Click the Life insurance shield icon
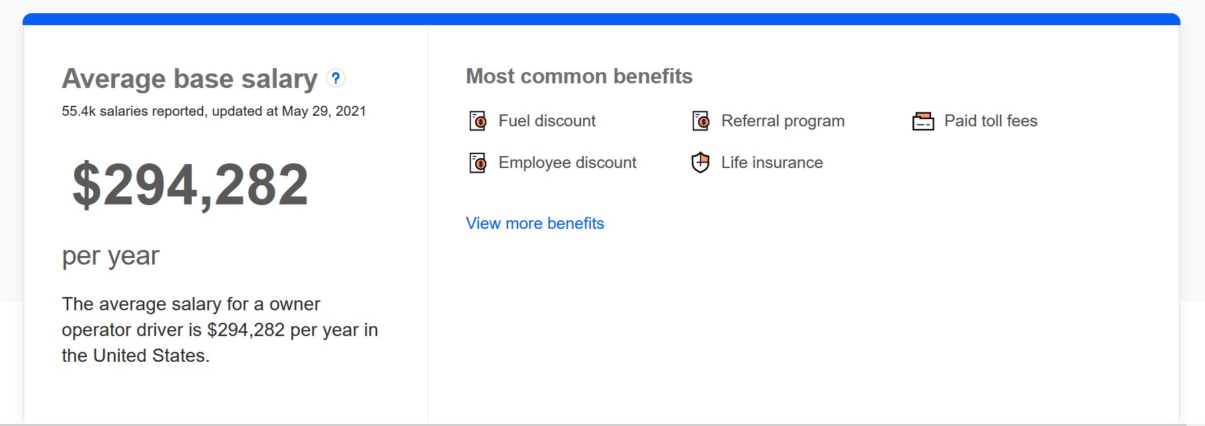The height and width of the screenshot is (426, 1205). tap(701, 163)
